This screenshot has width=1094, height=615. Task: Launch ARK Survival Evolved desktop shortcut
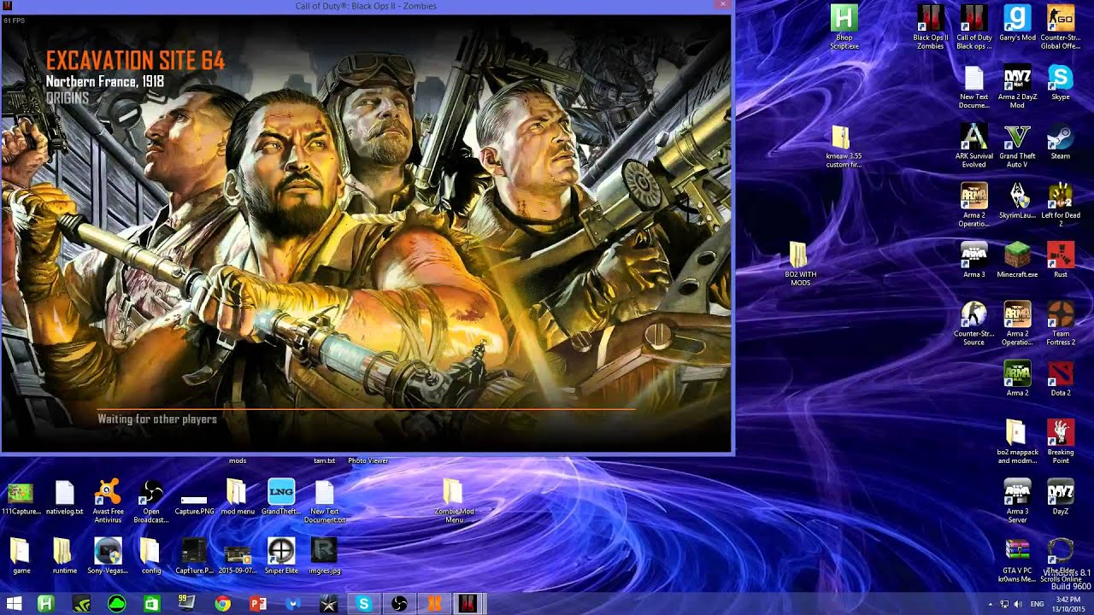(974, 145)
